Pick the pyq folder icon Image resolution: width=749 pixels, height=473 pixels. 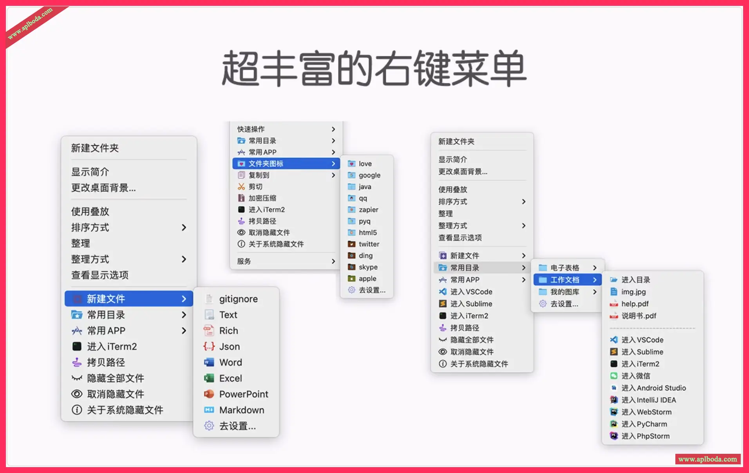(x=352, y=221)
